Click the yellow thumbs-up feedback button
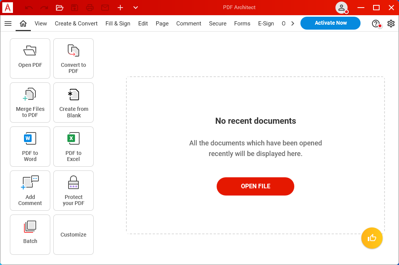This screenshot has width=399, height=265. [x=372, y=238]
